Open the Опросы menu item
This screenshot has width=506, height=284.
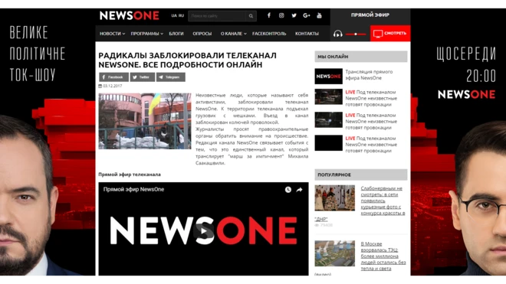coord(202,34)
